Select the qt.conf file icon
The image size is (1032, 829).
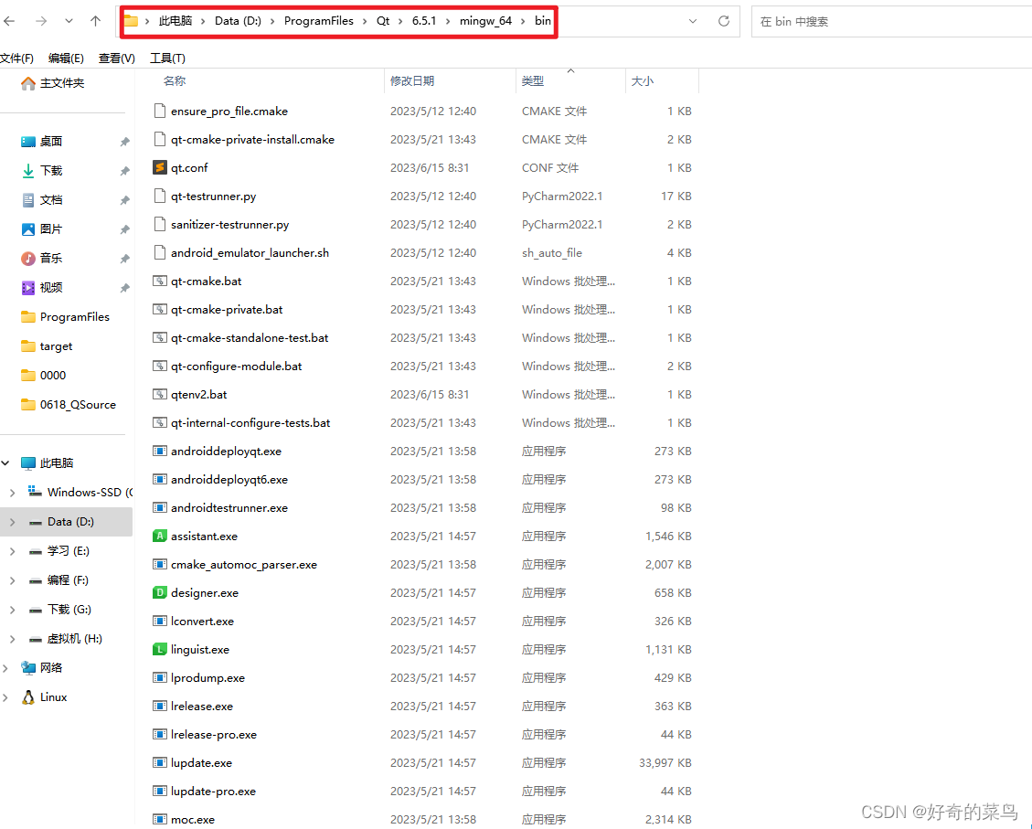coord(161,167)
